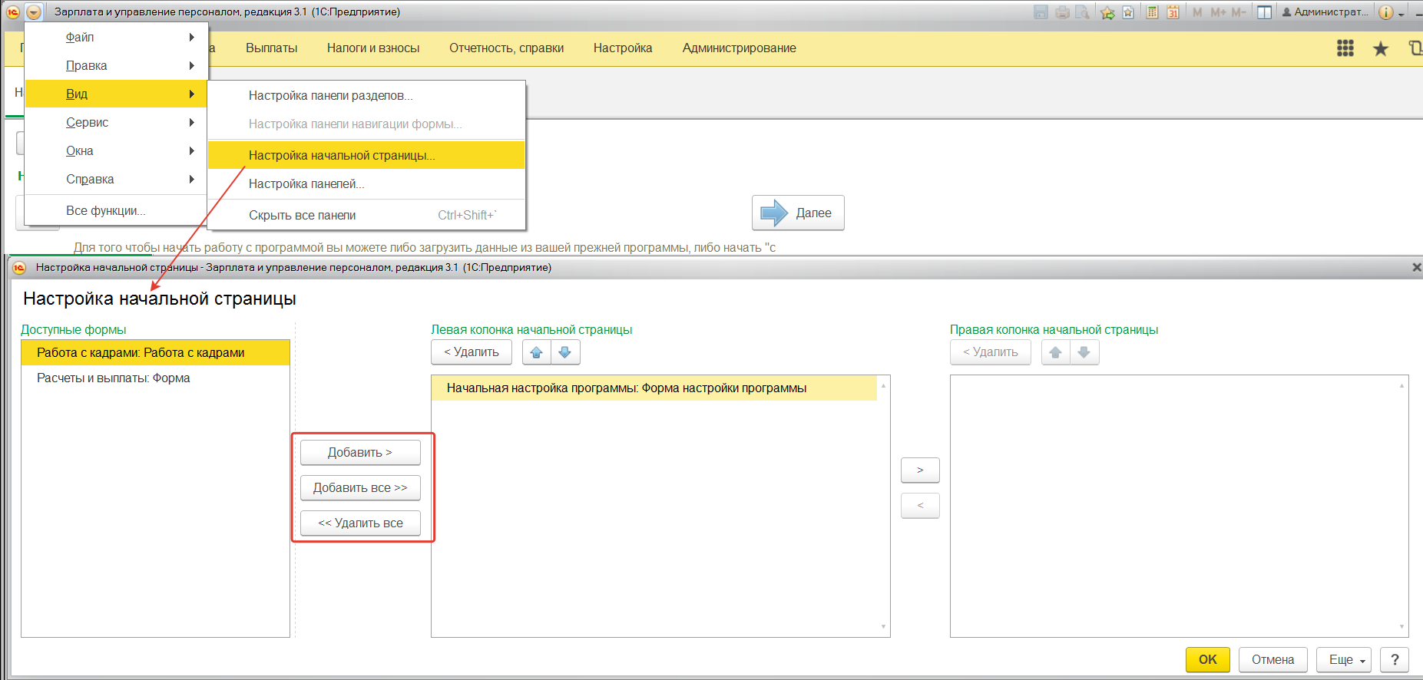This screenshot has height=680, width=1423.
Task: Click right column '< Удалить' button
Action: pyautogui.click(x=991, y=352)
